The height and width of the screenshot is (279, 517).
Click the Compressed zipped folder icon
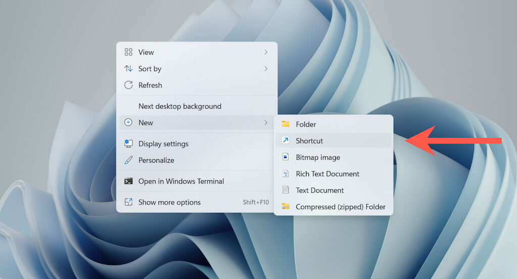[286, 206]
